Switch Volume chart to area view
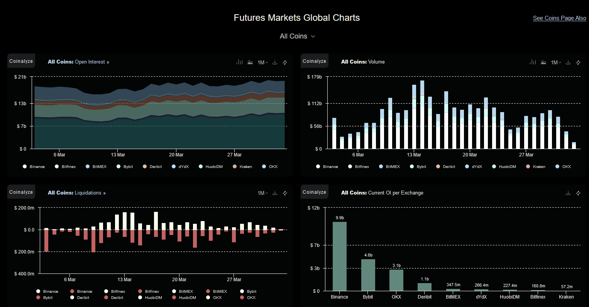 click(543, 62)
